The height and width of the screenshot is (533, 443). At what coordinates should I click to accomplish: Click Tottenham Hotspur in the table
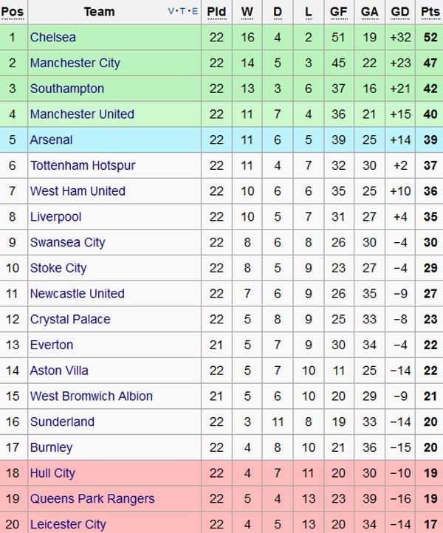83,165
